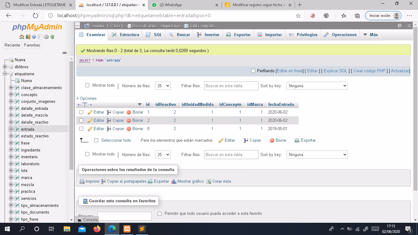Click the red delete icon for row id 5
Viewport: 418px width, 235px height.
129,129
